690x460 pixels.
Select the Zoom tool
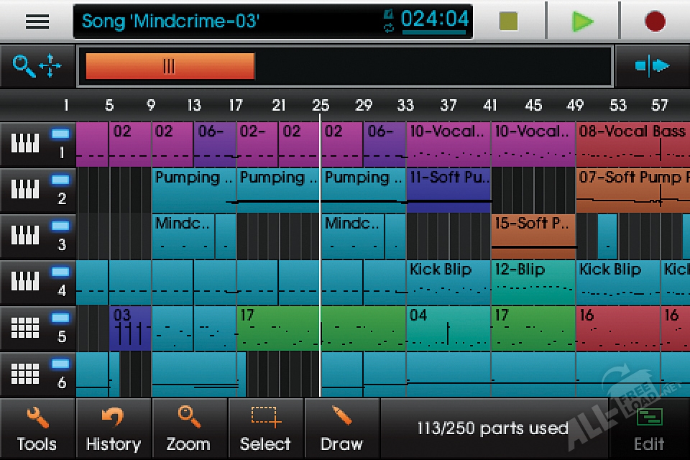(x=189, y=429)
